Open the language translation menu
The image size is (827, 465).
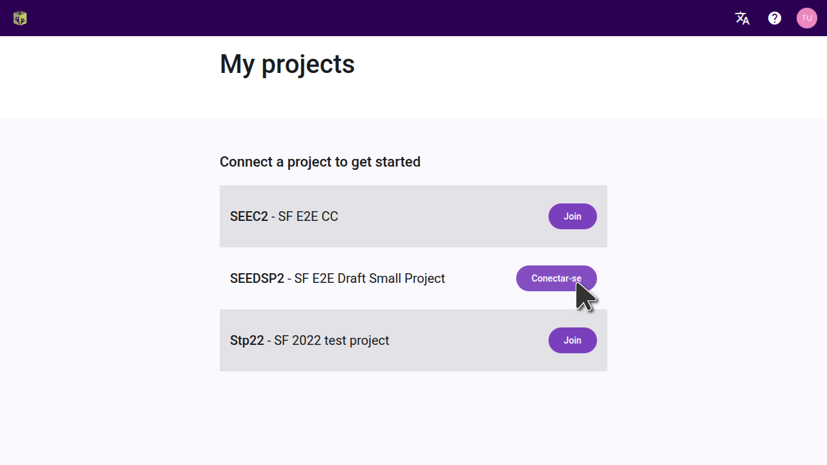click(x=742, y=18)
